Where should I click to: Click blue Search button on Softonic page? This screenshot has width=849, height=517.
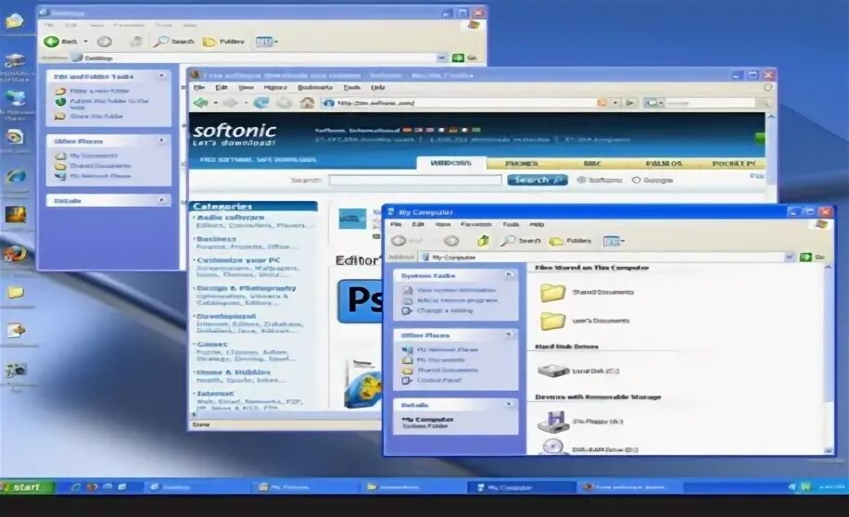pos(538,180)
